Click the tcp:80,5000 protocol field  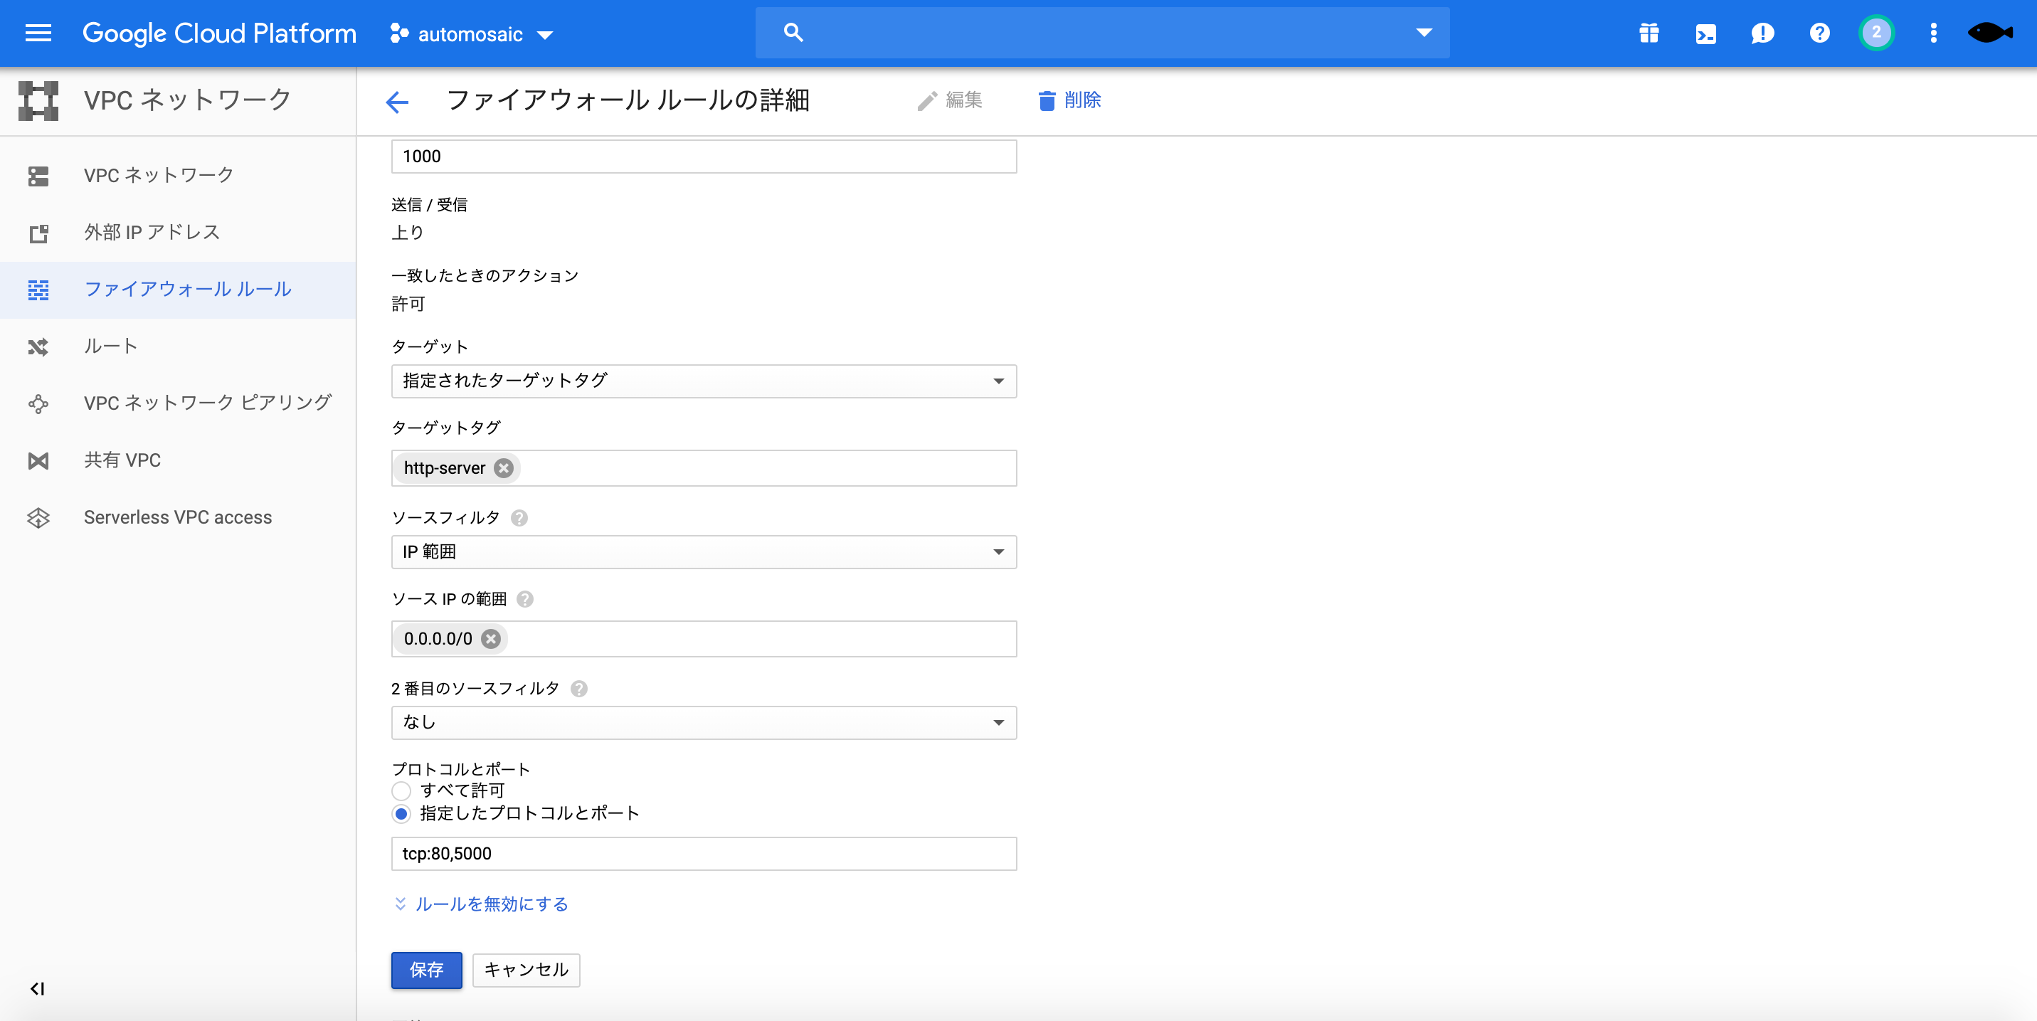pyautogui.click(x=704, y=854)
